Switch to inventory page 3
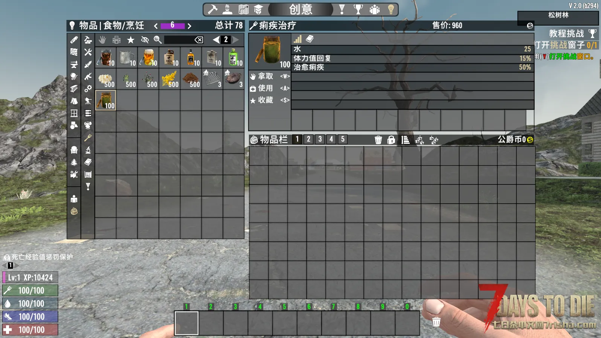Screen dimensions: 601x338 tap(320, 139)
